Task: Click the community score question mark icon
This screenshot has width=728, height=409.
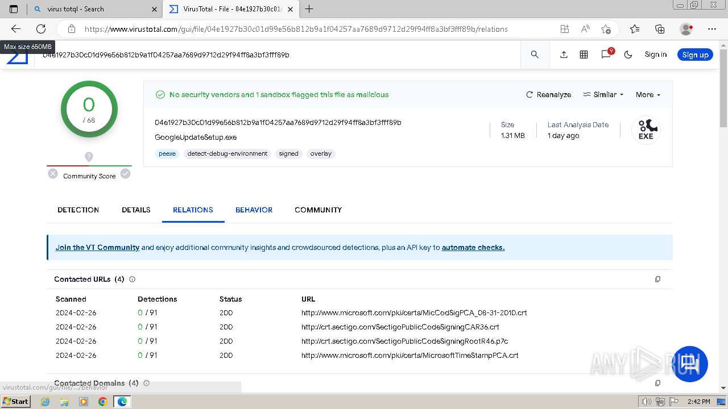Action: (x=89, y=156)
